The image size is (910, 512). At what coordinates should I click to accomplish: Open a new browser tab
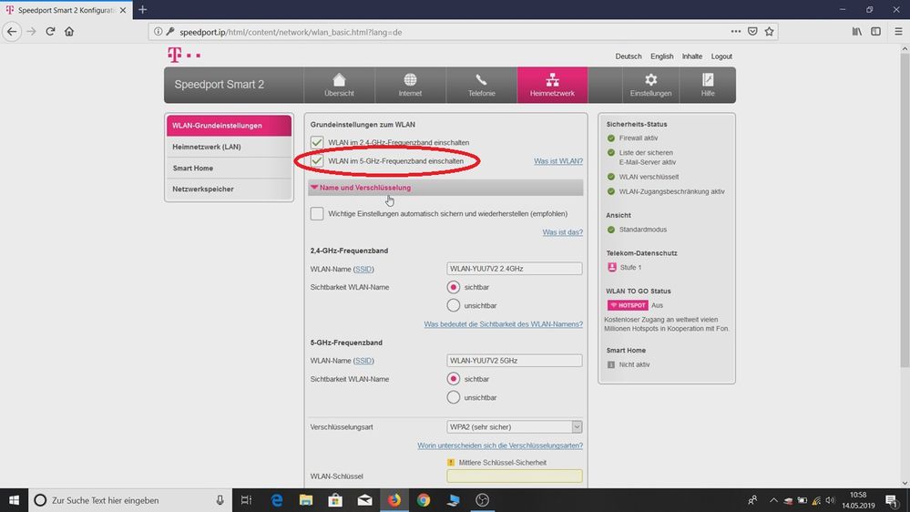point(143,10)
